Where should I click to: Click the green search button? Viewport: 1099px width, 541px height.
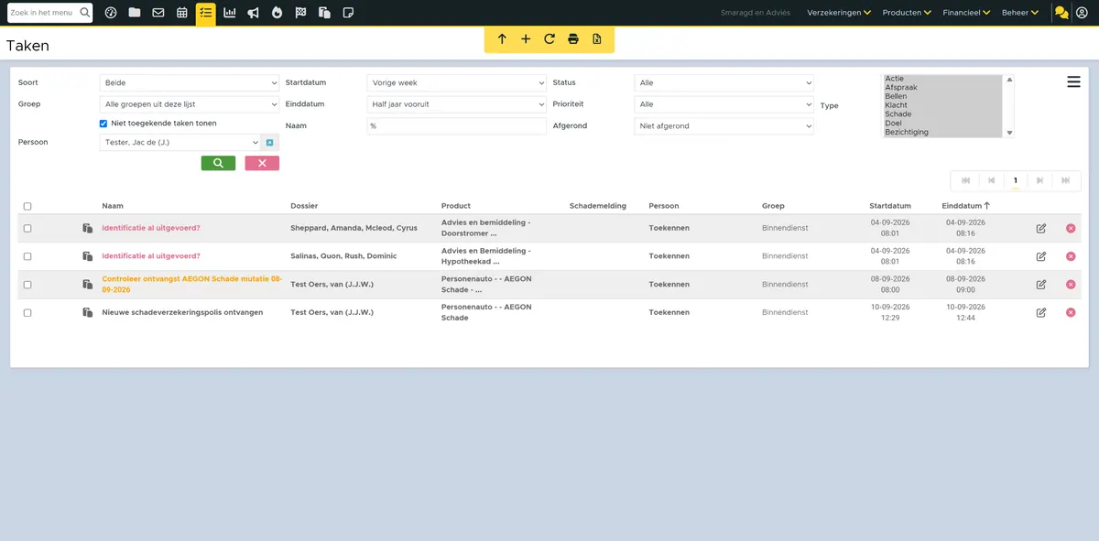tap(218, 163)
